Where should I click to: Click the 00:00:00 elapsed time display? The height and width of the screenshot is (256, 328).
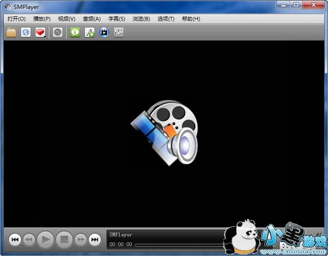(x=121, y=245)
